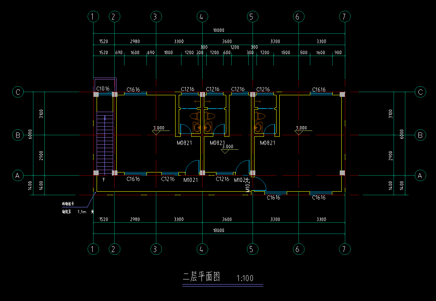Image resolution: width=436 pixels, height=301 pixels.
Task: Click the 二层平面图 drawing title
Action: click(201, 277)
